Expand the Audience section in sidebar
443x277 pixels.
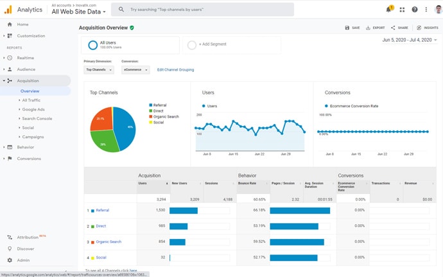26,69
